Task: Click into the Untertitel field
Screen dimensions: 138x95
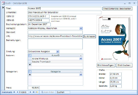Action: click(65, 12)
